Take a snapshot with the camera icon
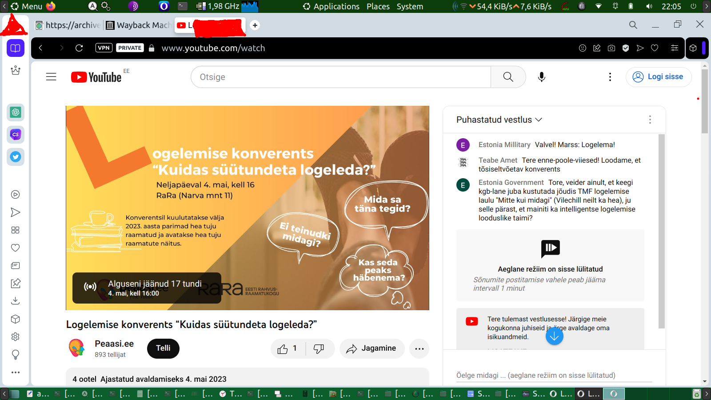711x400 pixels. 611,48
